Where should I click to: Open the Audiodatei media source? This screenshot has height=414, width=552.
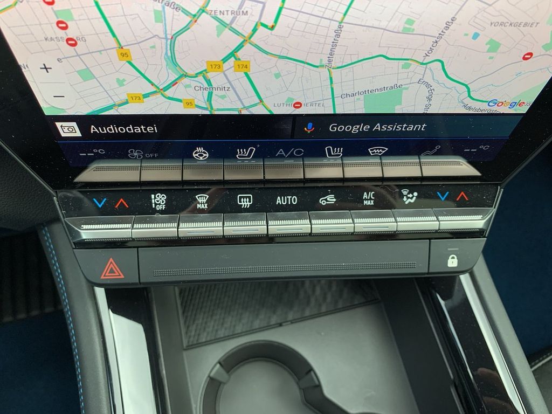[123, 129]
